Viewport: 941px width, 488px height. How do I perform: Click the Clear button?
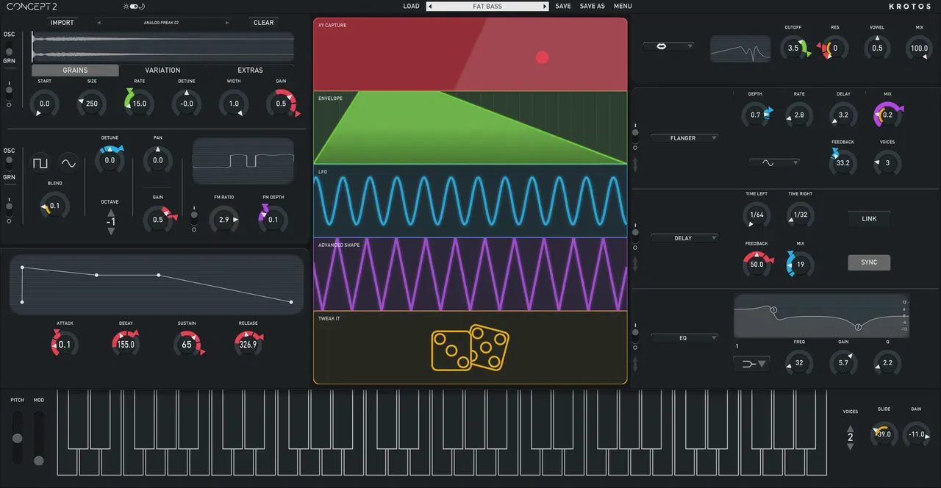tap(263, 23)
